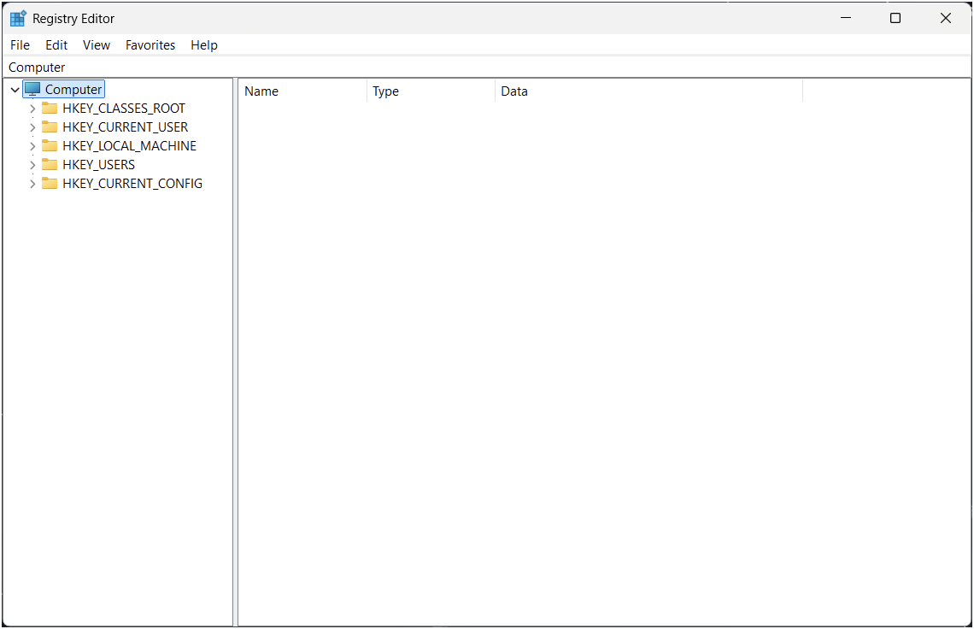Click the HKEY_CLASSES_ROOT folder icon
The height and width of the screenshot is (629, 974).
click(50, 109)
